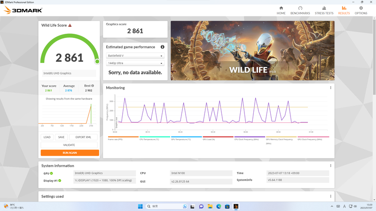Image resolution: width=376 pixels, height=211 pixels.
Task: Open the network and volume tray icons
Action: [x=353, y=206]
